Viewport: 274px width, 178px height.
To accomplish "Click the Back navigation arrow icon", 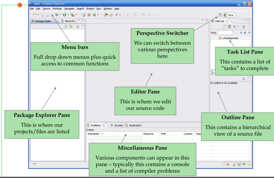I will 149,15.
